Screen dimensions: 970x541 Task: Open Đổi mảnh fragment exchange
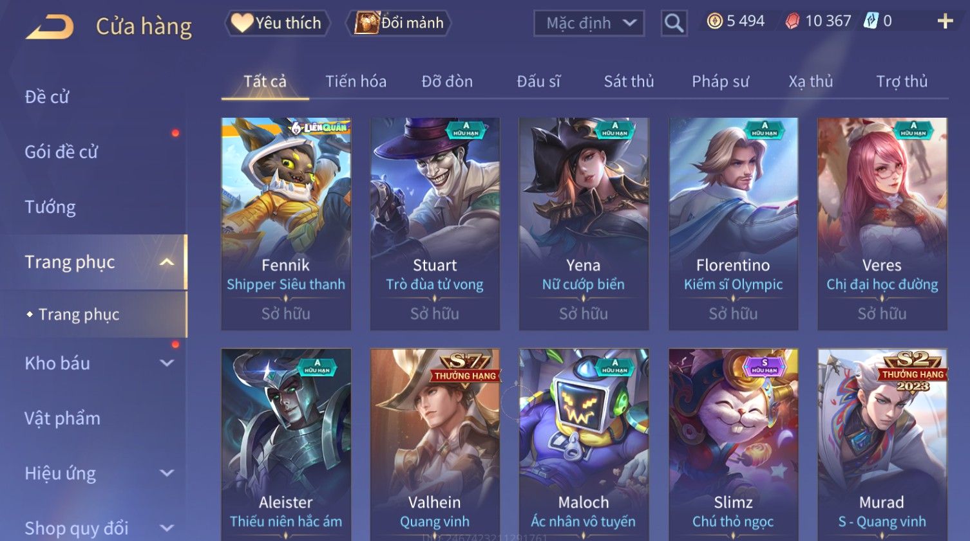[399, 23]
